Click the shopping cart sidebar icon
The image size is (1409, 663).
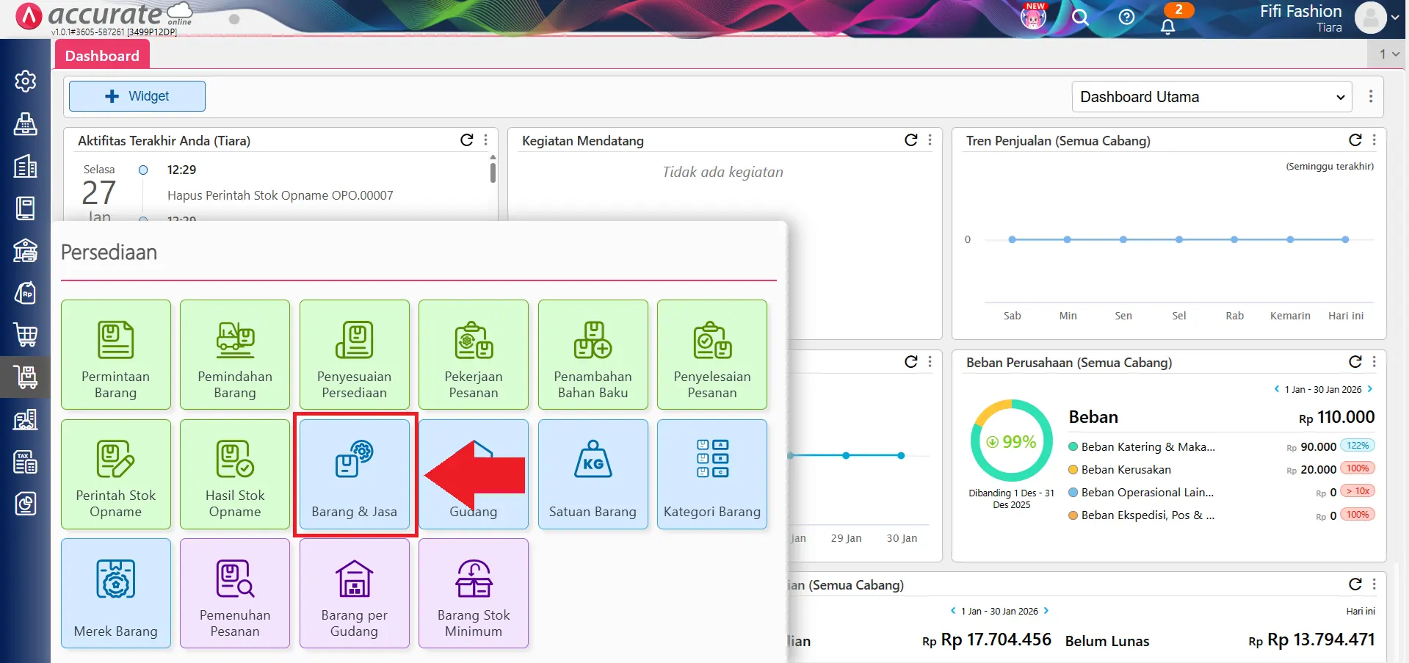tap(26, 335)
